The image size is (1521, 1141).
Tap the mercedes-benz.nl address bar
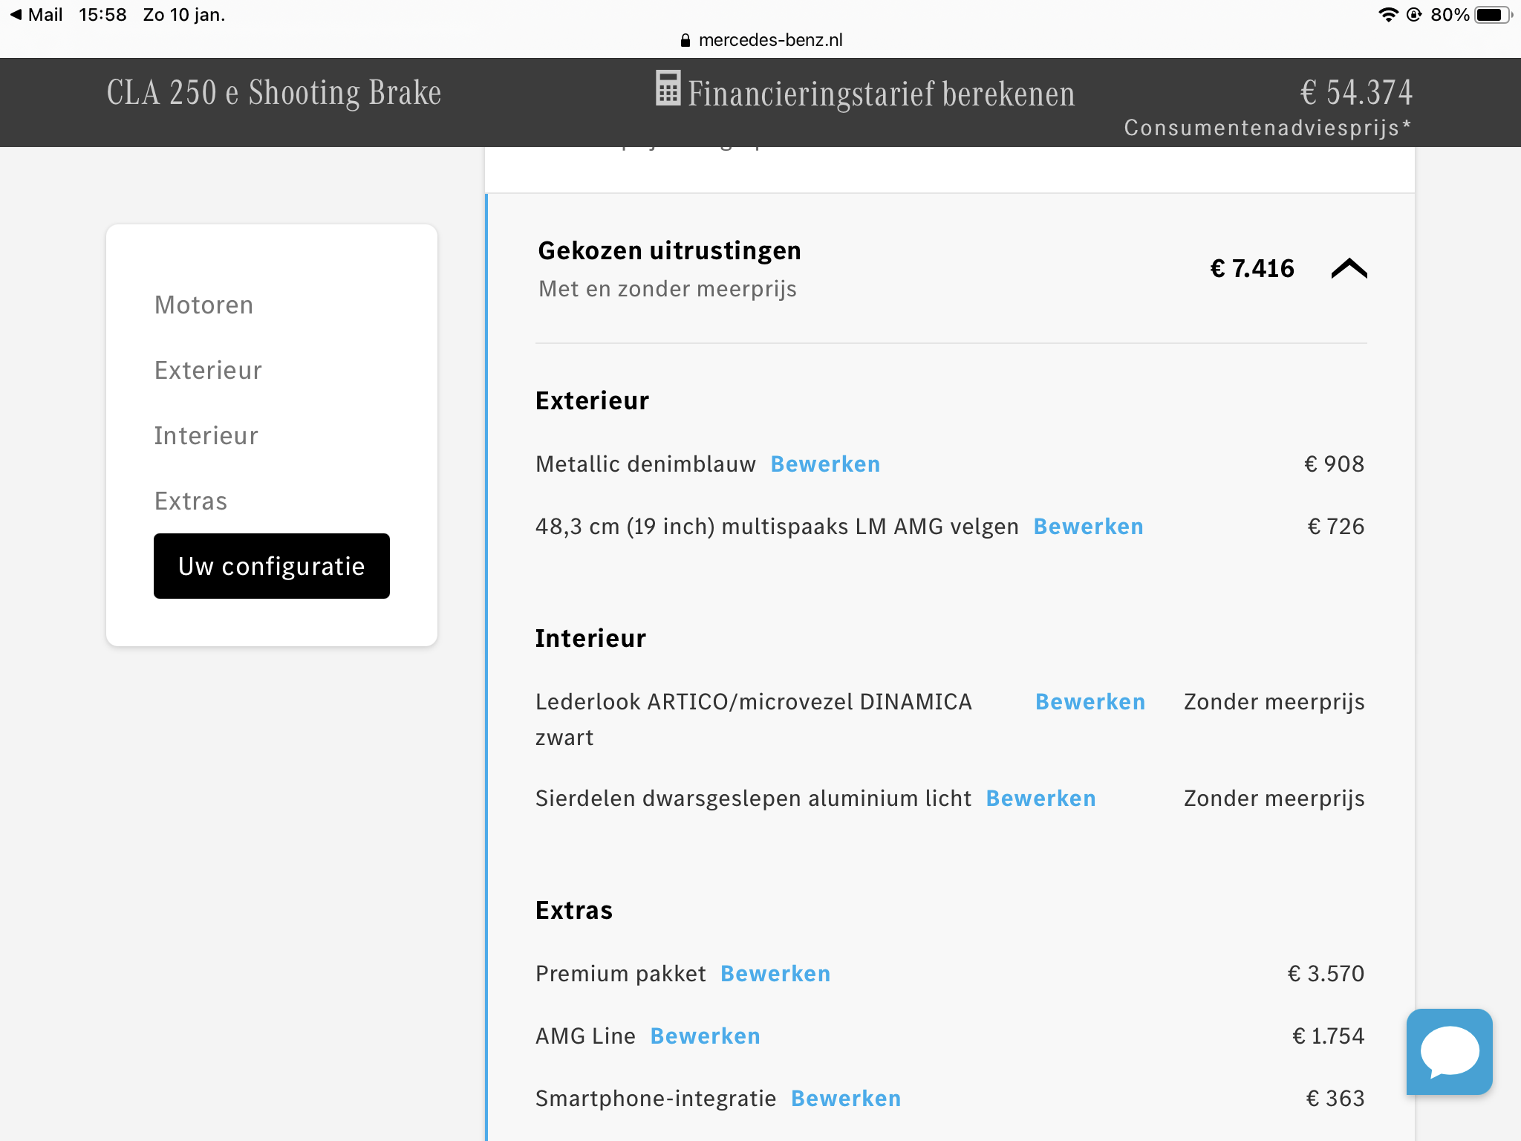(761, 40)
